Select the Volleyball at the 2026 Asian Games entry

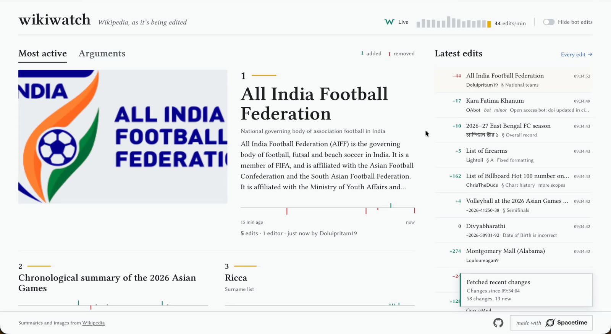pyautogui.click(x=514, y=205)
